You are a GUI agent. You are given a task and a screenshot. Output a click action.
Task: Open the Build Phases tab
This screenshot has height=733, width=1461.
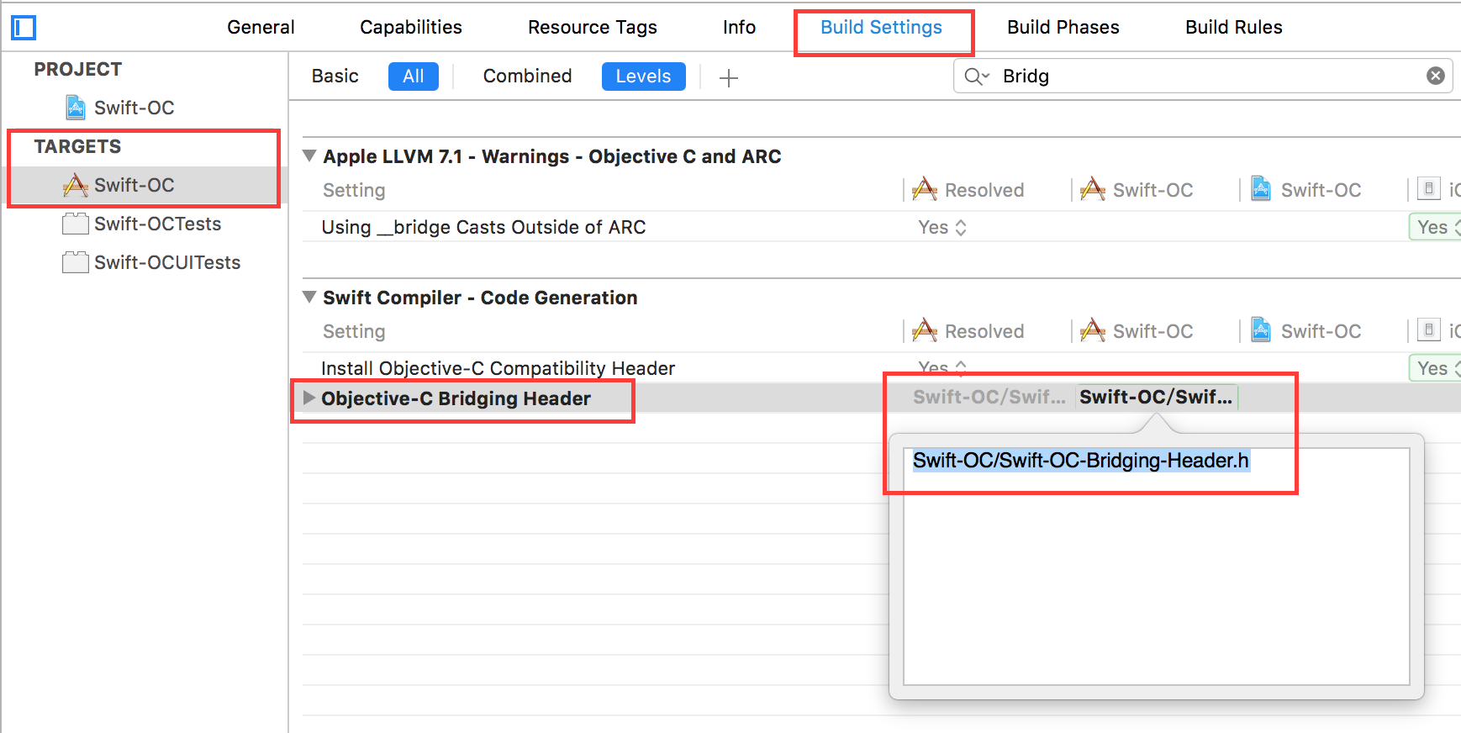click(1063, 27)
